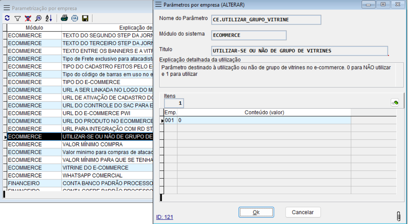Screen dimensions: 408x224
Task: Click the green notes icon in the Itens panel
Action: point(395,103)
